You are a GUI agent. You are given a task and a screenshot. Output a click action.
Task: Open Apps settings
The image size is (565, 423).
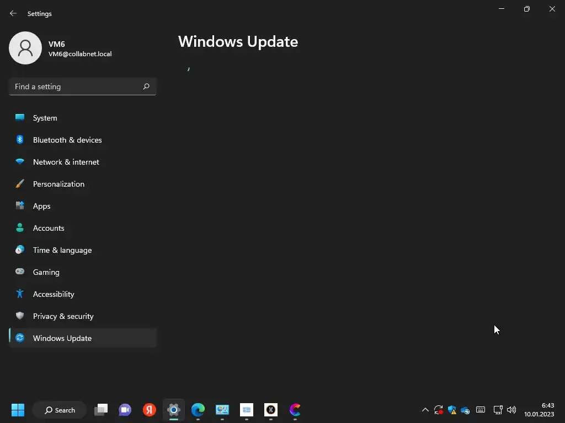[x=83, y=206]
